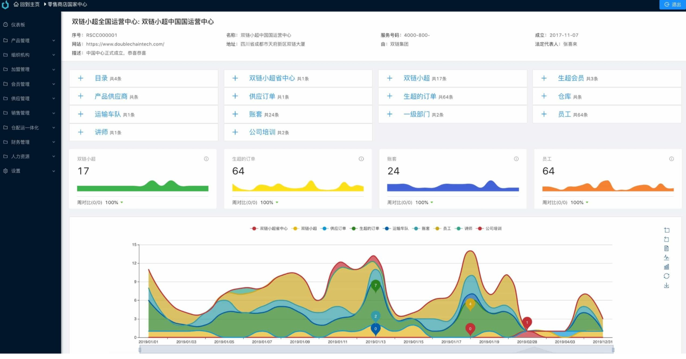Click plus icon for 产品供应商
This screenshot has height=359, width=686.
81,96
